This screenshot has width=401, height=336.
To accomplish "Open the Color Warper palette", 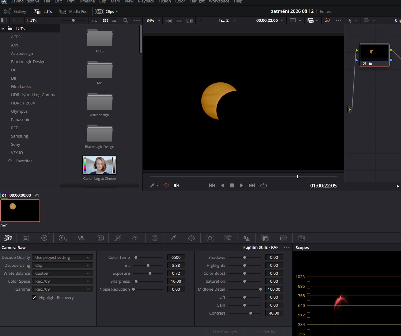I will tap(155, 238).
